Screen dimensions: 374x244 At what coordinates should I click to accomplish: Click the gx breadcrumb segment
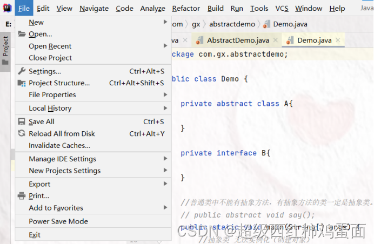(x=196, y=24)
